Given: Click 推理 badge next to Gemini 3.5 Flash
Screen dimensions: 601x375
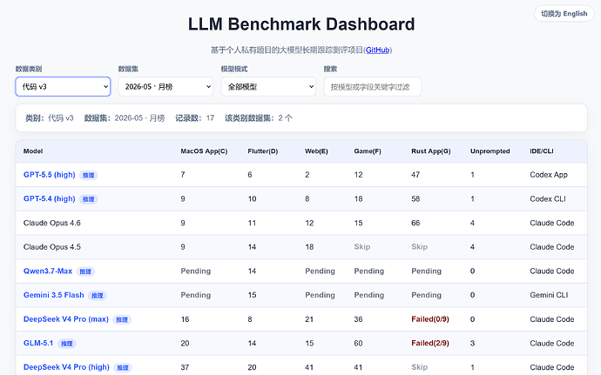Looking at the screenshot, I should [x=98, y=296].
